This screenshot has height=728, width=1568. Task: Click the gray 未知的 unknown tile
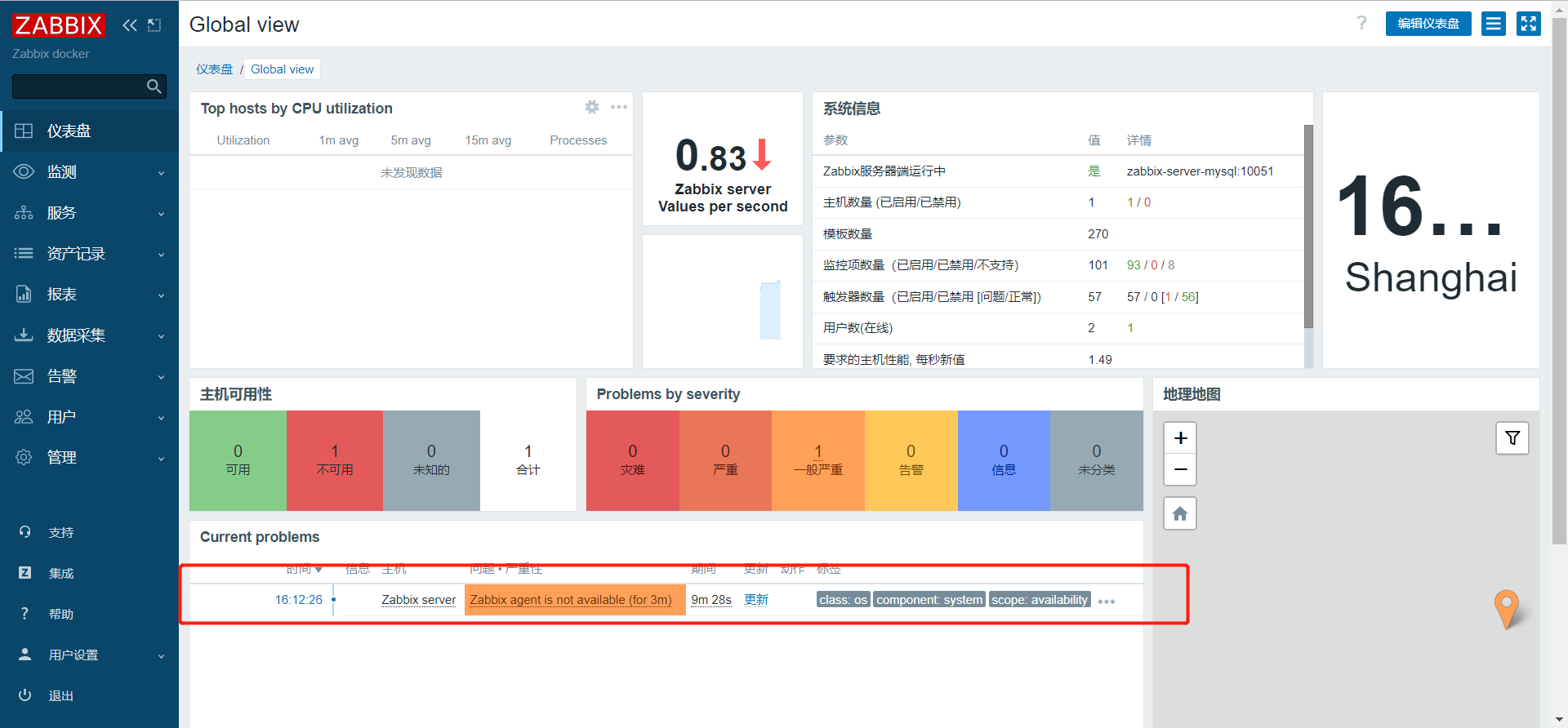431,460
